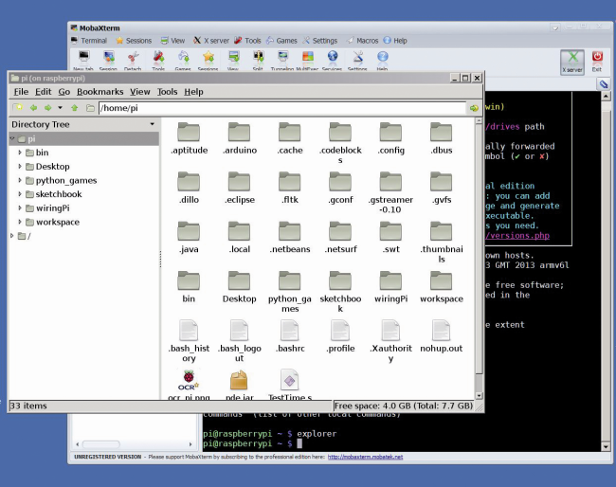Viewport: 616px width, 487px height.
Task: Click the green back arrow in file manager
Action: coord(33,108)
